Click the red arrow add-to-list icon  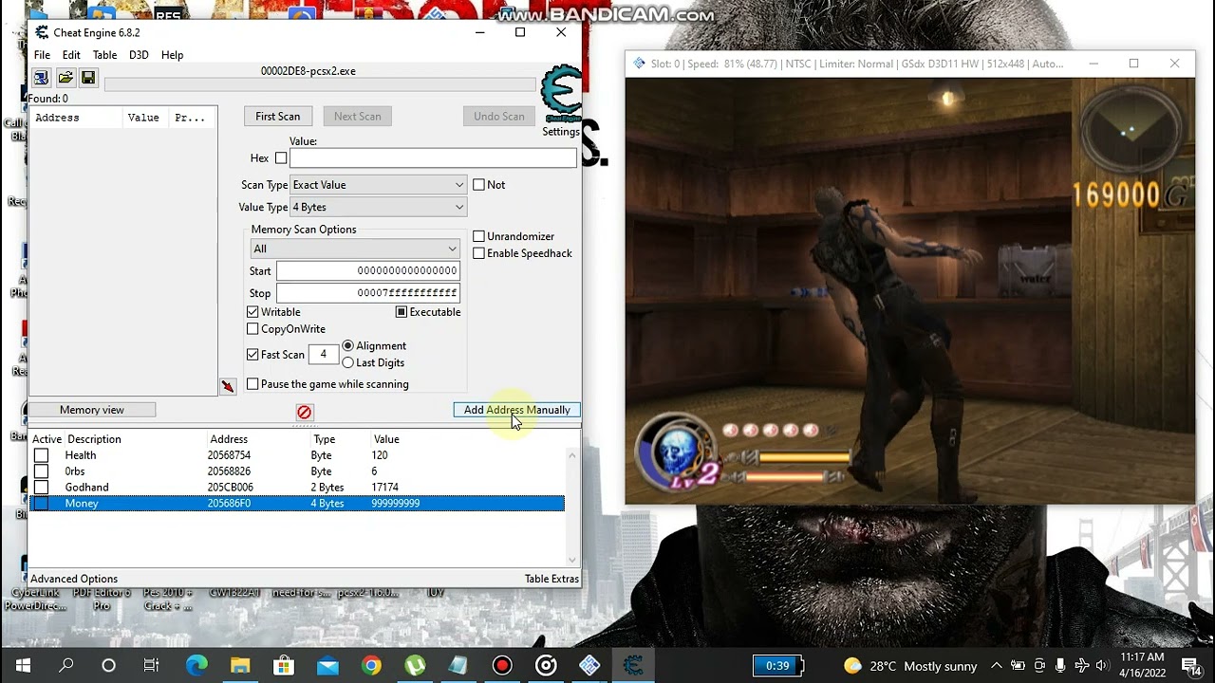[228, 386]
